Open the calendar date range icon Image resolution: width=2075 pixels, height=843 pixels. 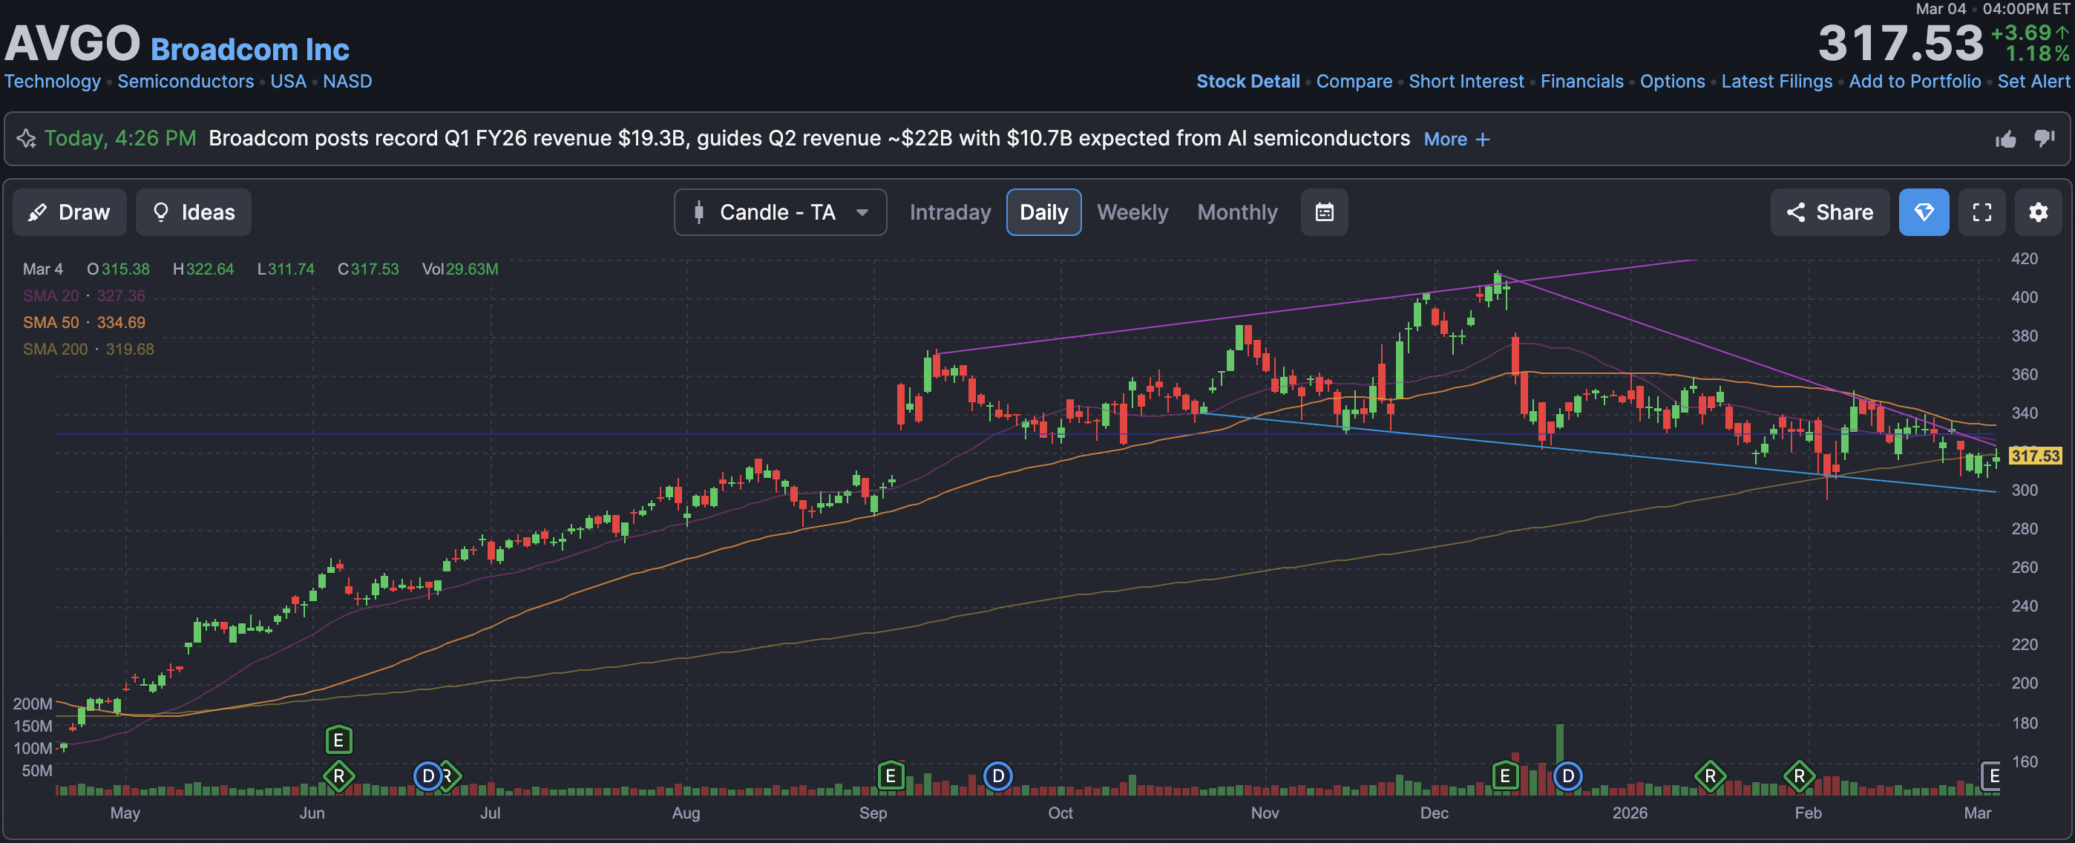1324,212
